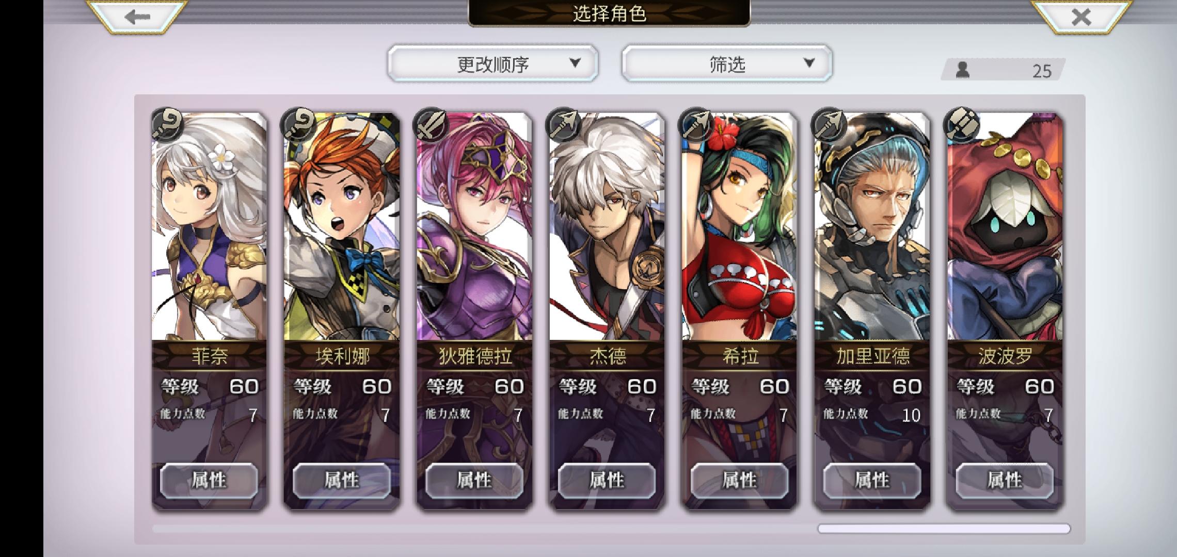Screen dimensions: 1177x557
Task: Open the 筛选 filter dropdown
Action: [727, 63]
